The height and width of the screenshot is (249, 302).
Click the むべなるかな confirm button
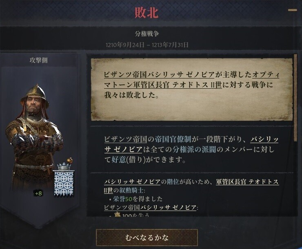coord(147,238)
